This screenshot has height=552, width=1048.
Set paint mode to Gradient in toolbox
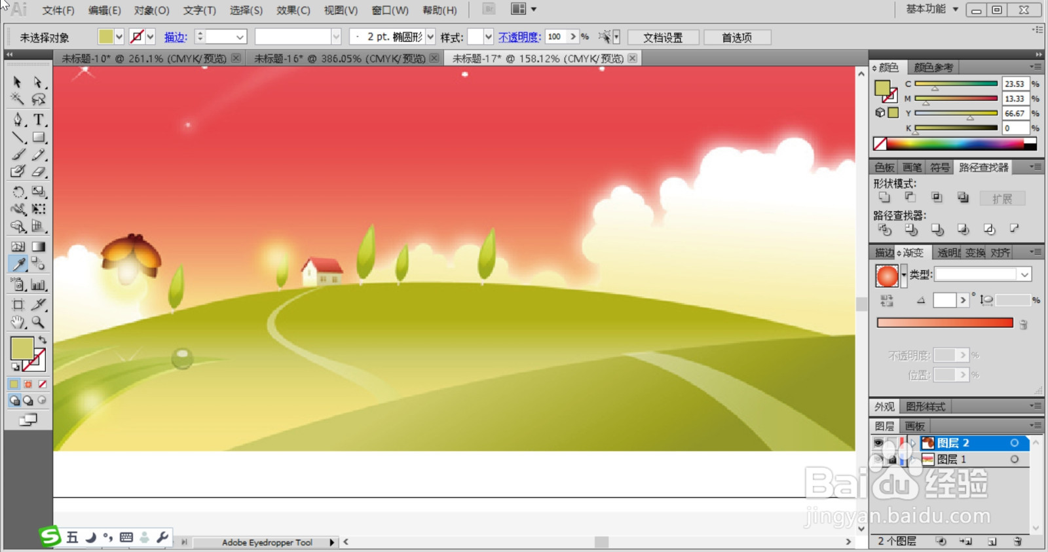click(x=28, y=384)
